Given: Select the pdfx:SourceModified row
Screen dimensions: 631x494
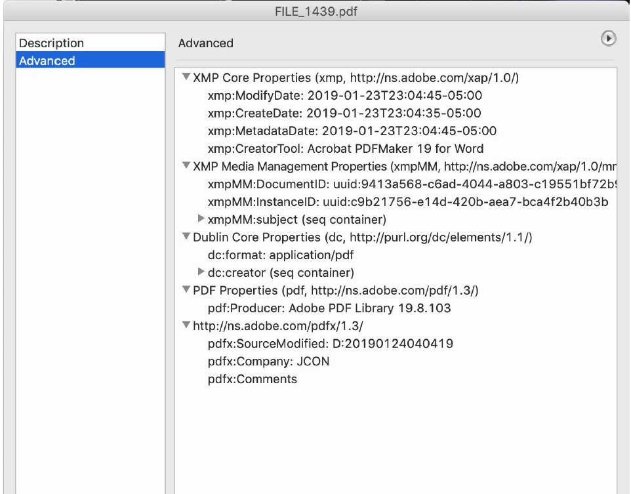Looking at the screenshot, I should pos(330,343).
